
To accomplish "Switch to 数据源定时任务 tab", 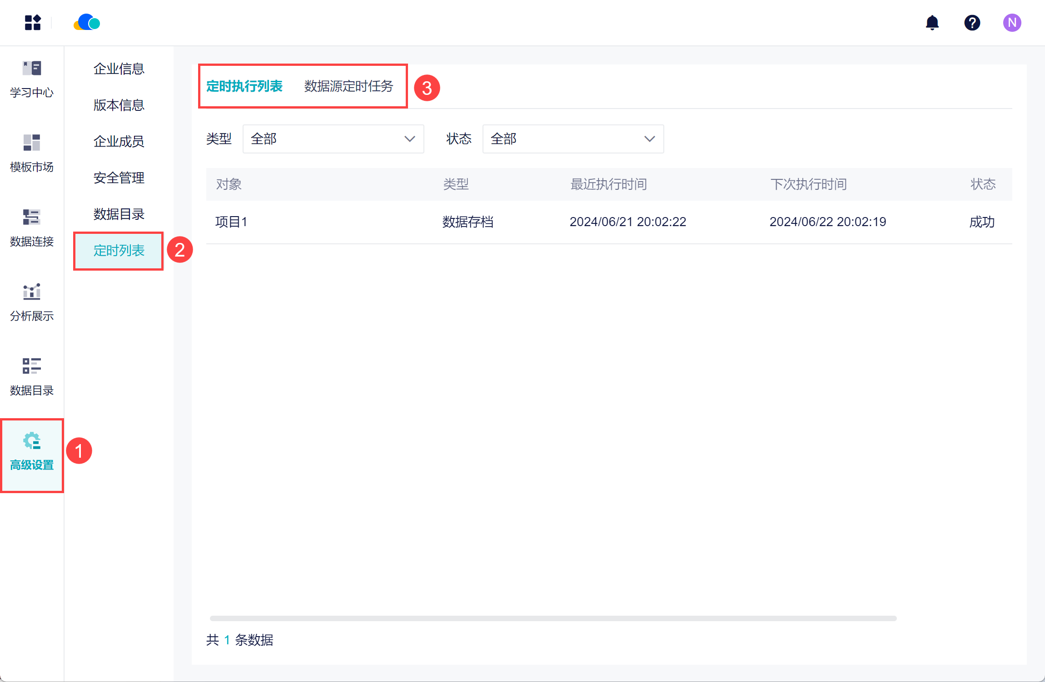I will click(348, 86).
